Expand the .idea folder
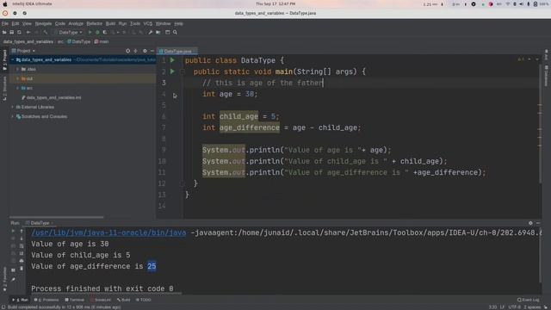The height and width of the screenshot is (310, 551). pyautogui.click(x=17, y=70)
